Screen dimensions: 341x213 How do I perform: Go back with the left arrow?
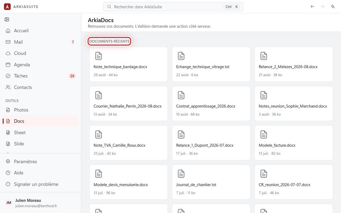[x=312, y=6]
